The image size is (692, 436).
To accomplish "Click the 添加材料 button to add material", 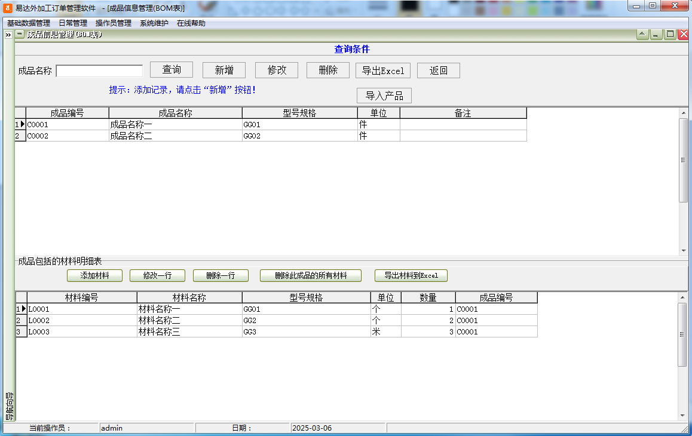I will 94,275.
